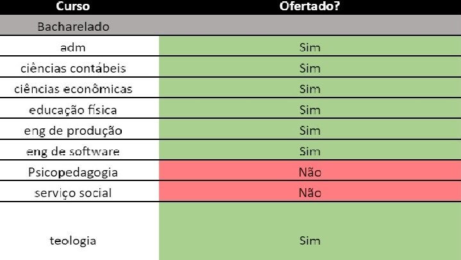Screen dimensions: 461x260
Task: Select the Psicopedagogia cell
Action: [x=80, y=171]
